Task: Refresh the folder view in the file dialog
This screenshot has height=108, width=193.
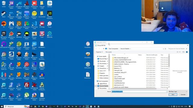Action: click(x=166, y=49)
